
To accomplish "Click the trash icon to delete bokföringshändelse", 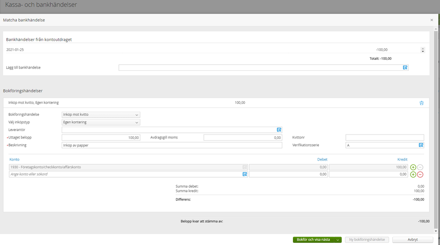I will point(421,103).
